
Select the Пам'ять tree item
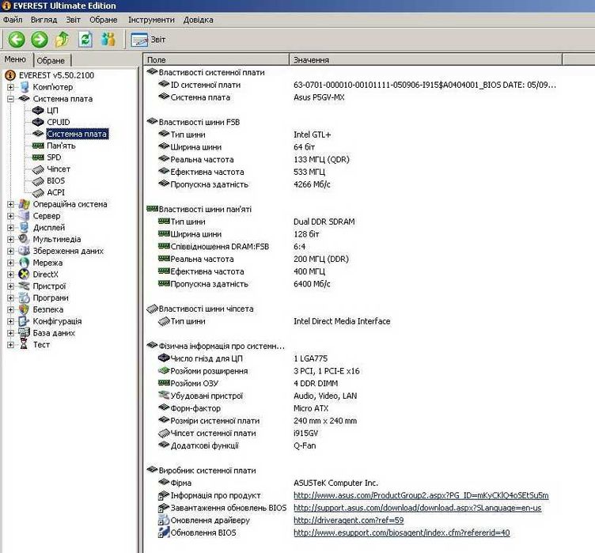[61, 146]
